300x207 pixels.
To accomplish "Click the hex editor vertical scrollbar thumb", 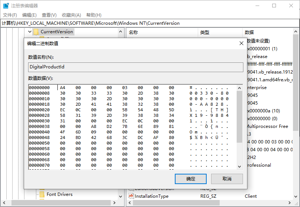I will pos(239,117).
